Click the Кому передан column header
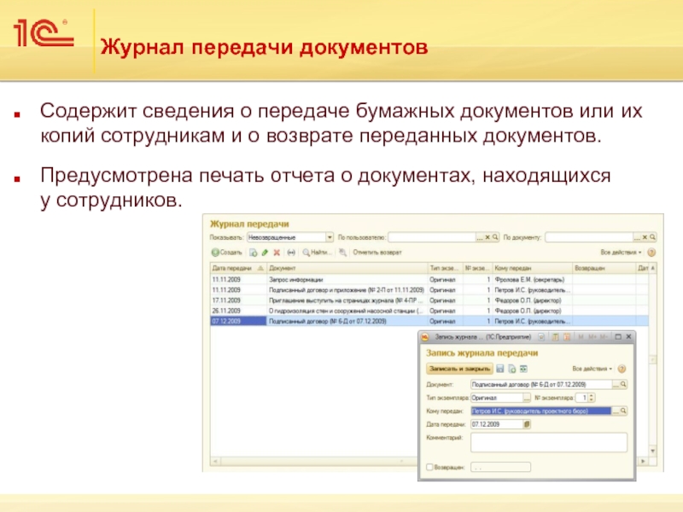The image size is (683, 512). tap(532, 268)
